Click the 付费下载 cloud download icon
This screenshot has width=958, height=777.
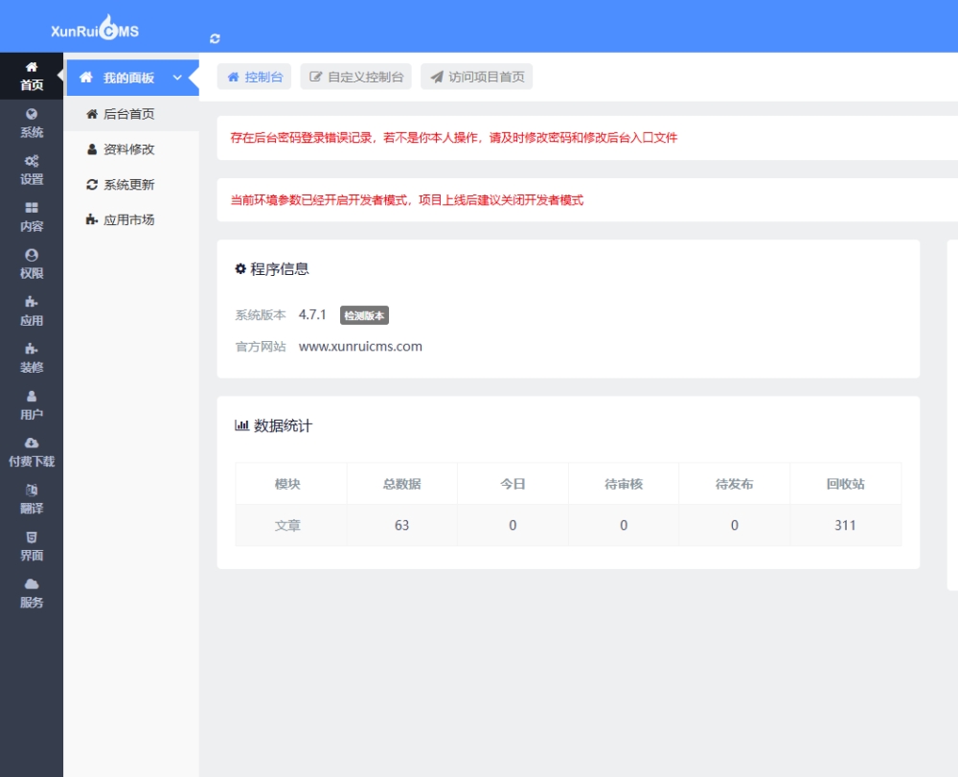point(32,443)
